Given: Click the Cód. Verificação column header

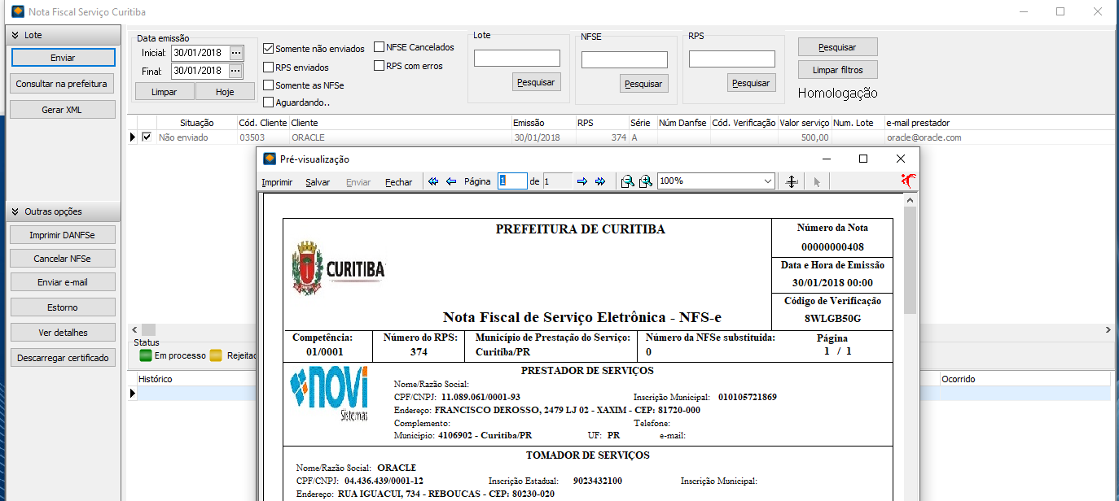Looking at the screenshot, I should [x=744, y=123].
